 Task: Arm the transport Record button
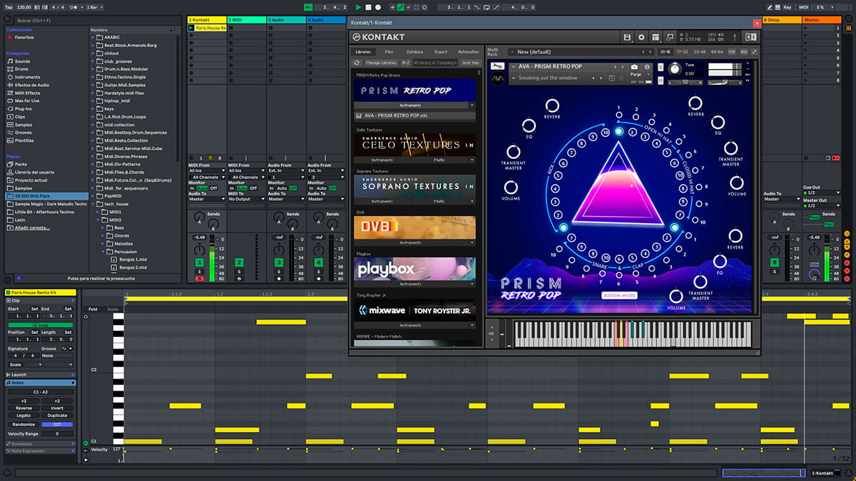[x=378, y=7]
